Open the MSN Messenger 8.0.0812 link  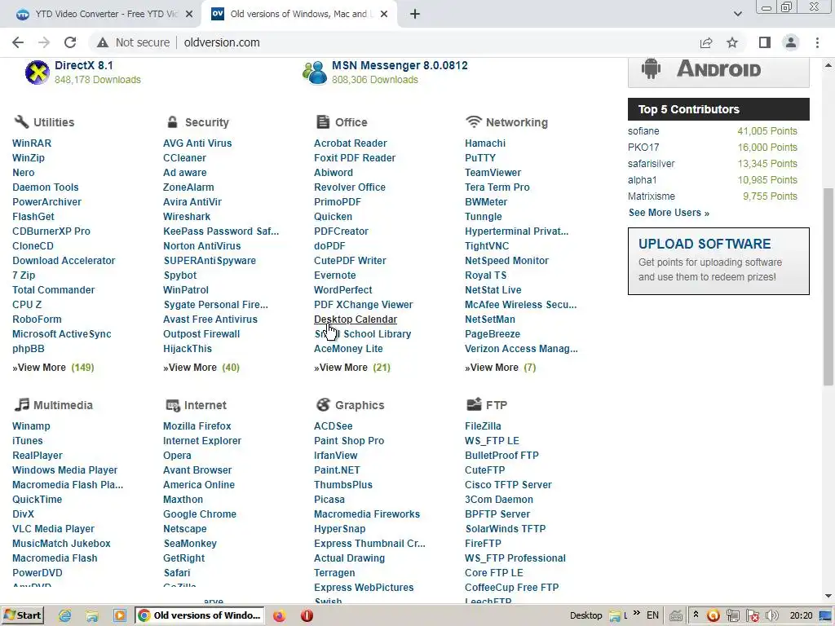400,65
